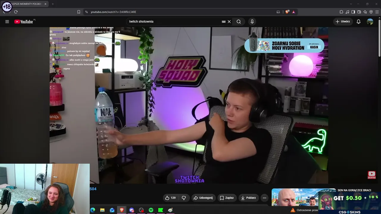Viewport: 381px width, 214px height.
Task: Click the Utwórz create button
Action: pos(343,21)
